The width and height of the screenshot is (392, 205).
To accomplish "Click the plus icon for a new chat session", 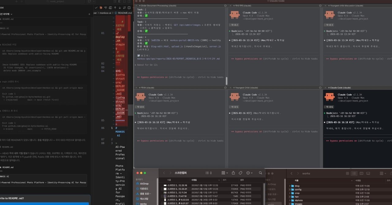I will (x=89, y=14).
